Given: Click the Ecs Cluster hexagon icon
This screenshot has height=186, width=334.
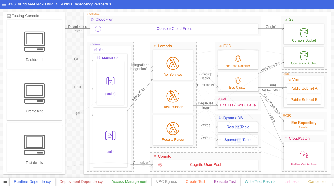Looking at the screenshot, I should click(x=238, y=81).
